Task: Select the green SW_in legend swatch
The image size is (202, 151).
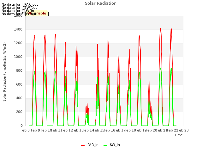Action: pyautogui.click(x=105, y=145)
